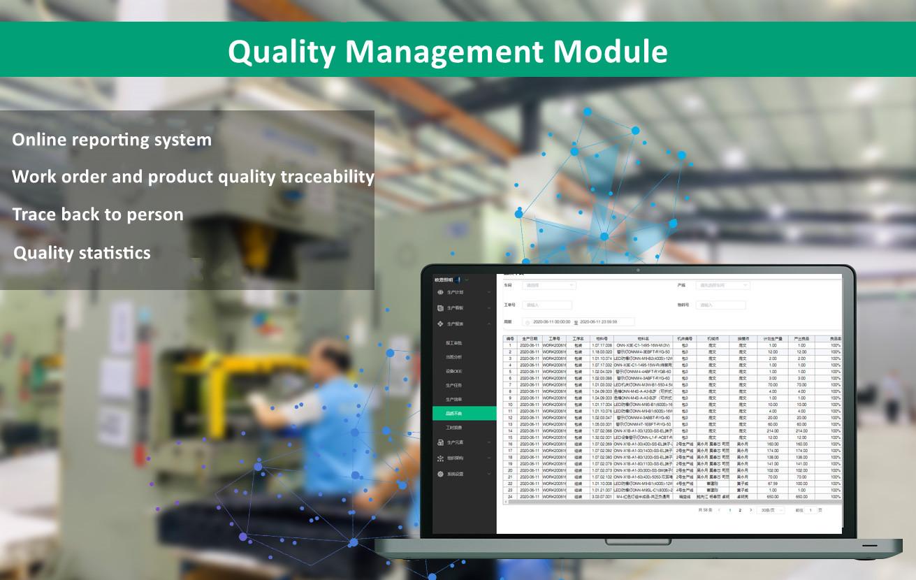Expand the 系统设置 menu chevron
Screen dimensions: 916x580
488,474
